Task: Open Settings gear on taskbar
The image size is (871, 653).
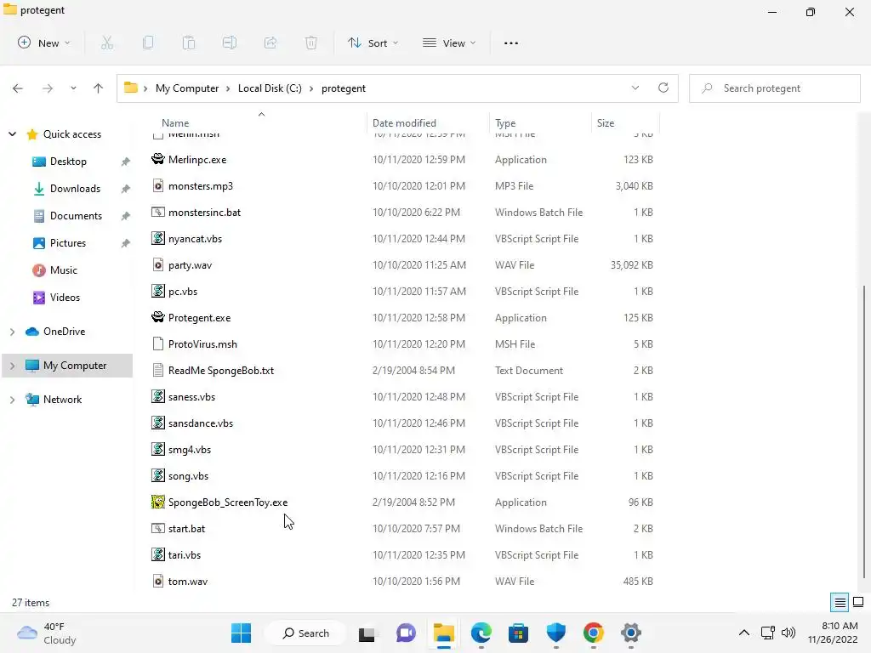Action: point(631,633)
